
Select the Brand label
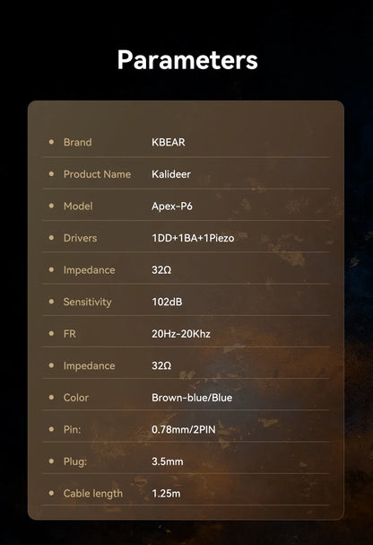tap(78, 142)
